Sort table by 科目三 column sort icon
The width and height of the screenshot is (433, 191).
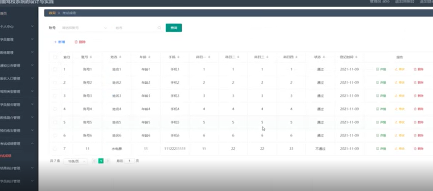pos(267,57)
